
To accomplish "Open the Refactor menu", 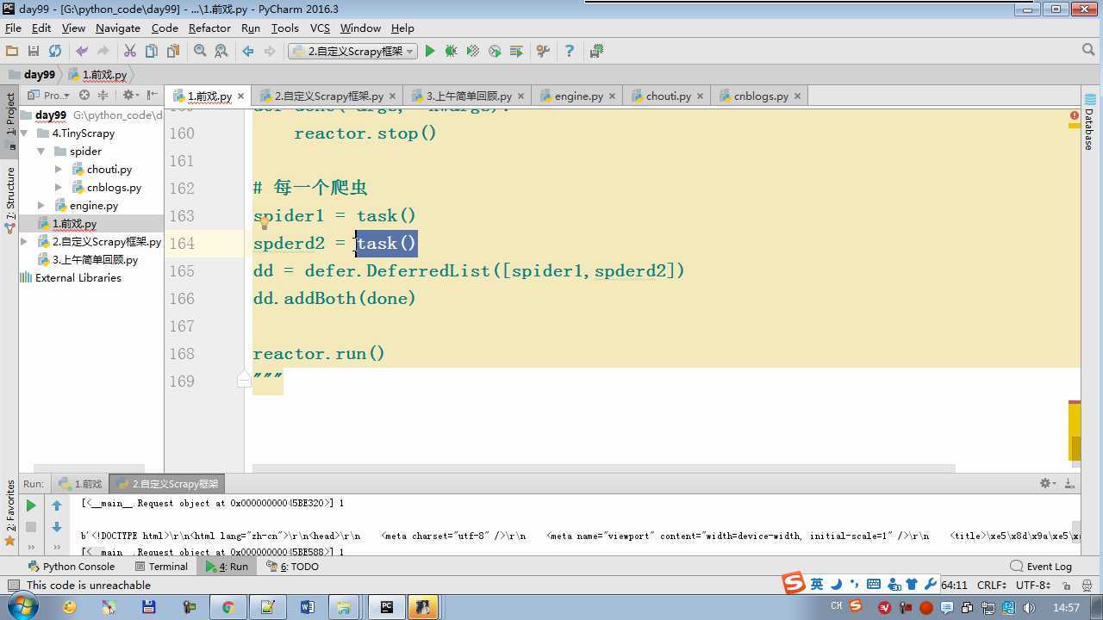I will pyautogui.click(x=209, y=28).
